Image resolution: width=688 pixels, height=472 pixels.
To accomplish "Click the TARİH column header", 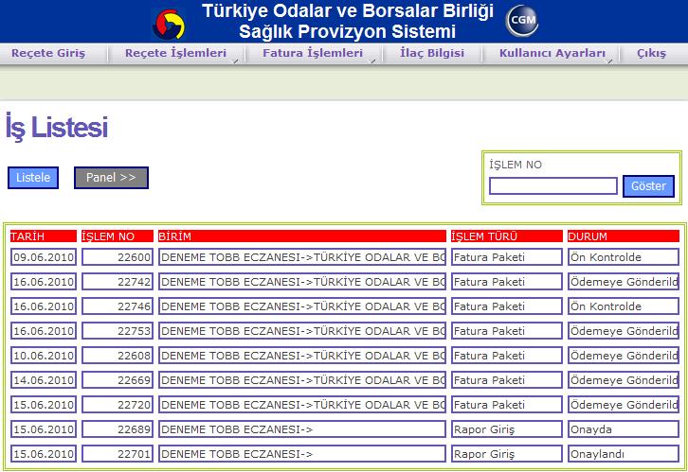I will click(x=44, y=236).
